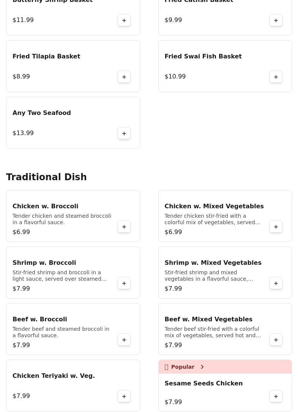Select the Traditional Dish section heading
Screen dimensions: 298x412
46,177
